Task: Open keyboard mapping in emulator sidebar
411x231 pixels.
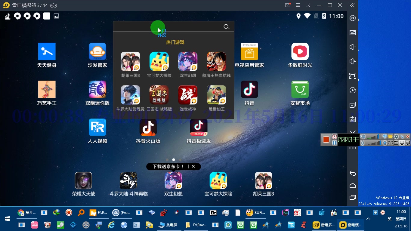Action: [353, 32]
